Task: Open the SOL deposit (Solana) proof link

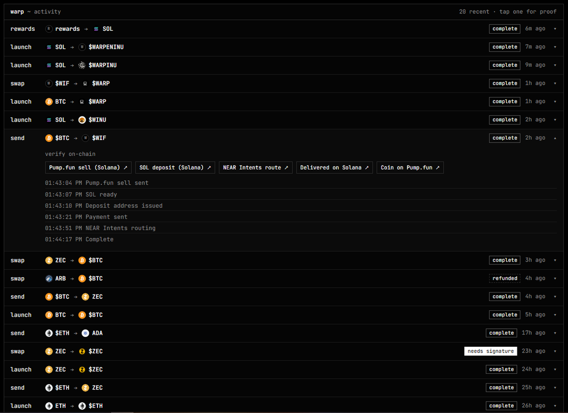Action: tap(175, 167)
